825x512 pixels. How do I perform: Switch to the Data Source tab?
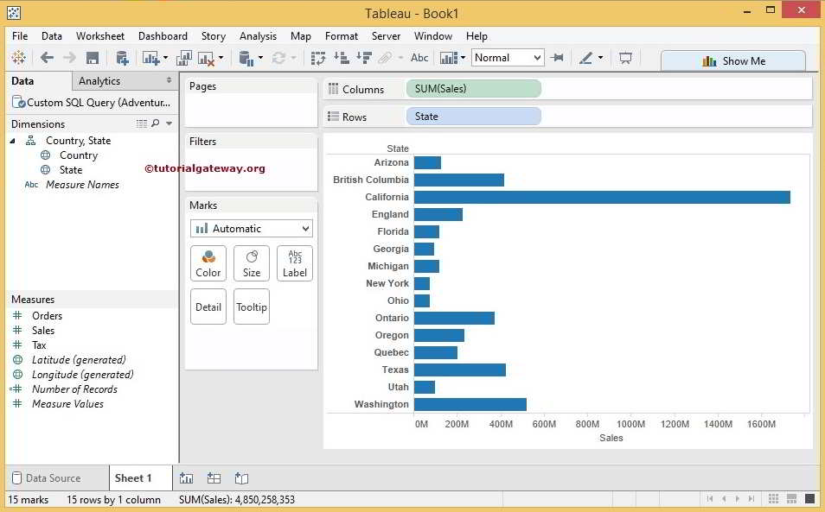pos(54,477)
